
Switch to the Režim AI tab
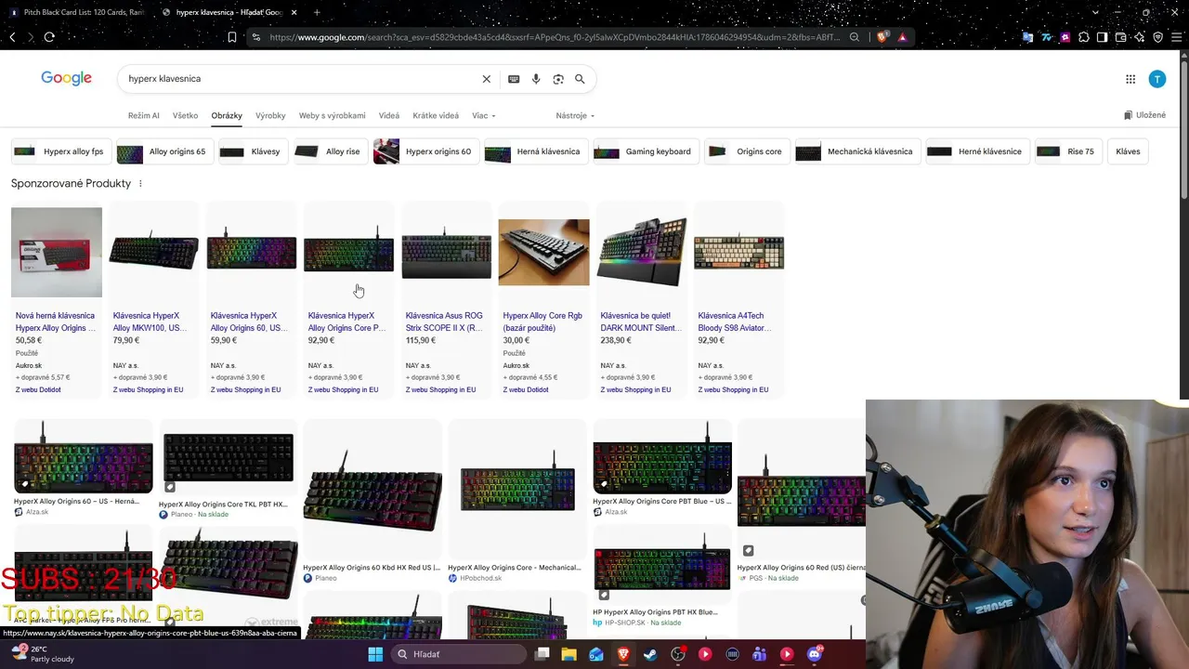pos(144,116)
